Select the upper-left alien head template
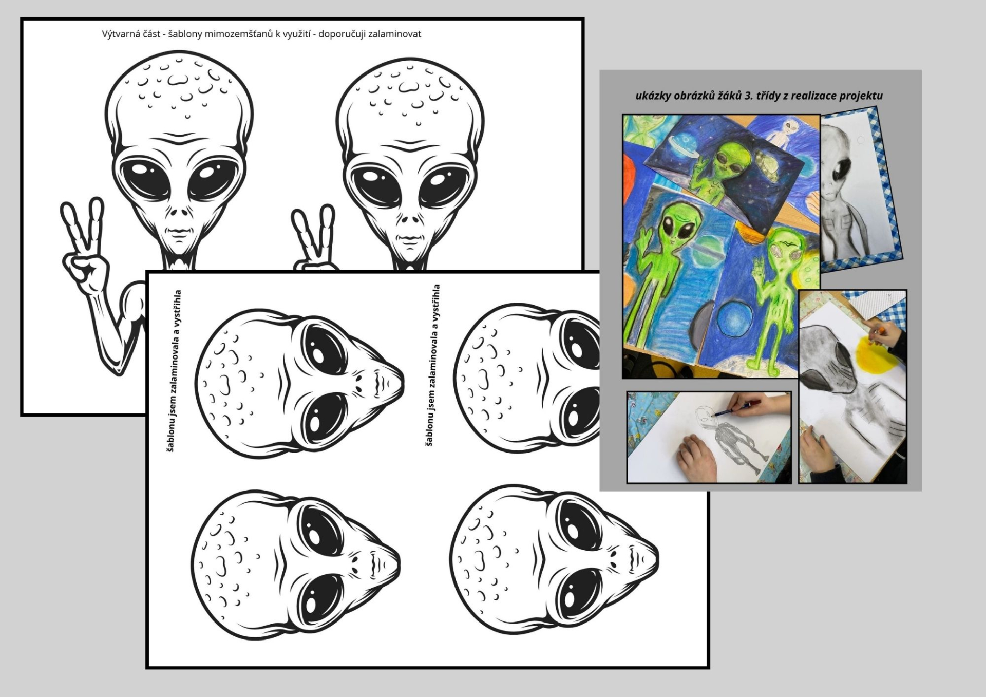The width and height of the screenshot is (986, 697). click(x=299, y=384)
